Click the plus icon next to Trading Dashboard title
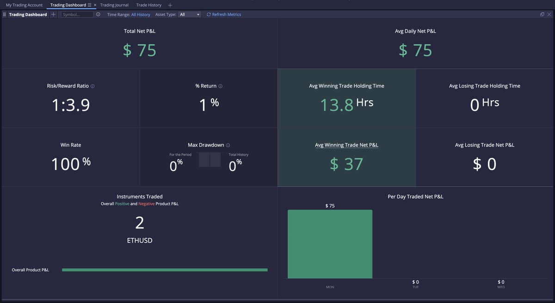The height and width of the screenshot is (303, 555). pos(53,14)
